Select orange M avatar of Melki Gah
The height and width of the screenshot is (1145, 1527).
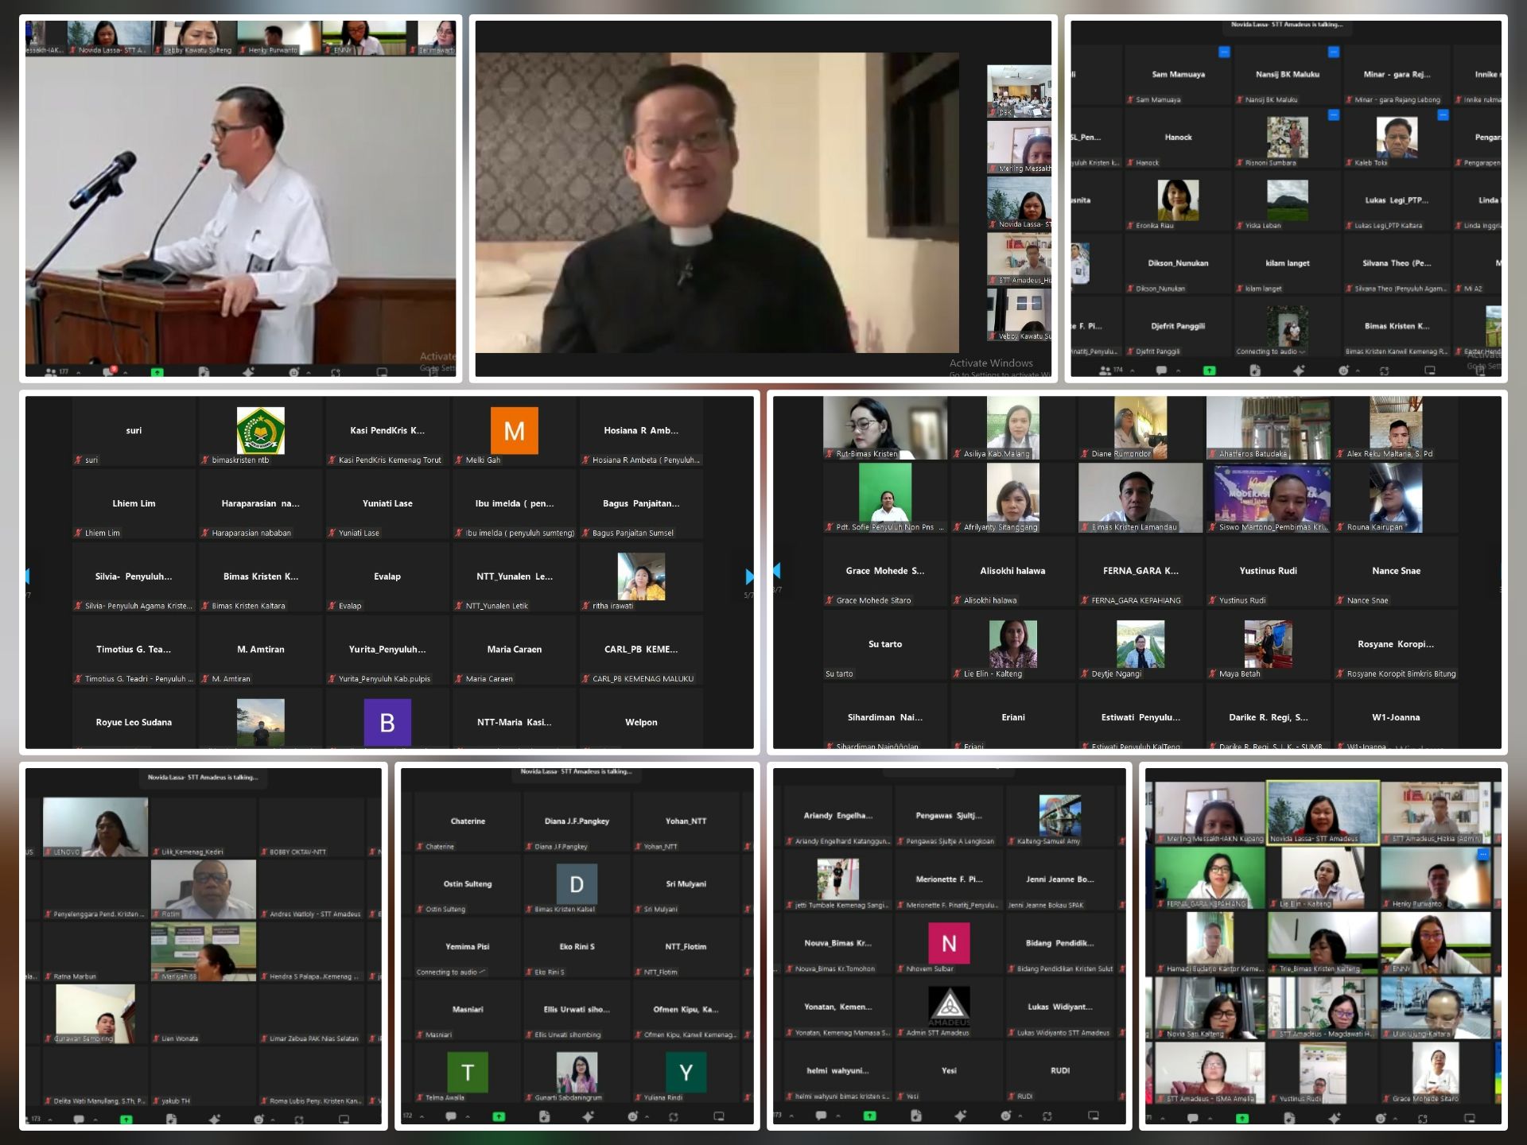pyautogui.click(x=514, y=431)
